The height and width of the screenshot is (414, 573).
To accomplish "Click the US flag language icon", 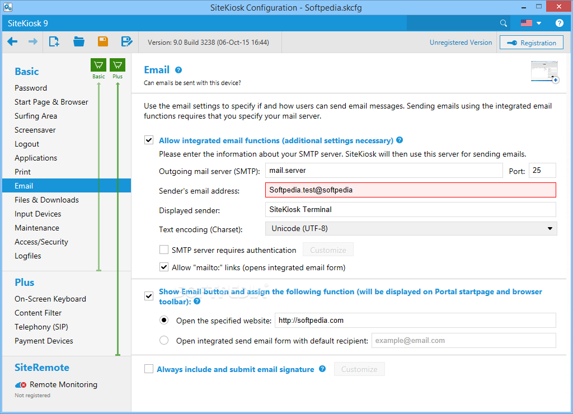I will [x=526, y=23].
